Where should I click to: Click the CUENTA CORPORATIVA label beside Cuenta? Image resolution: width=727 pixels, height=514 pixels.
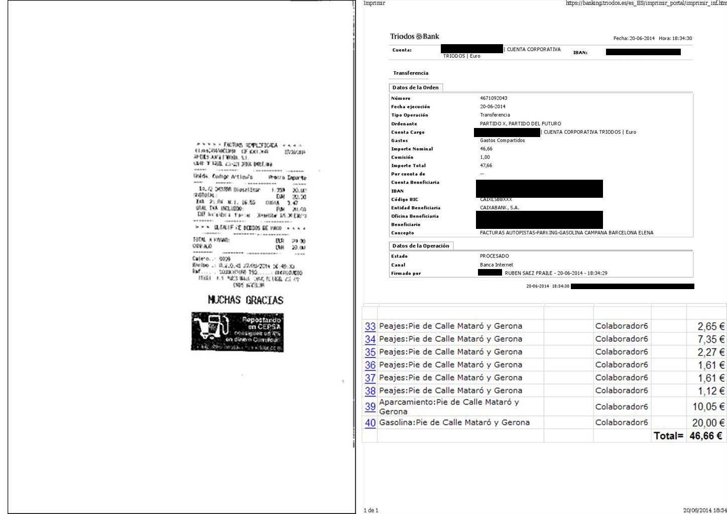click(x=534, y=49)
